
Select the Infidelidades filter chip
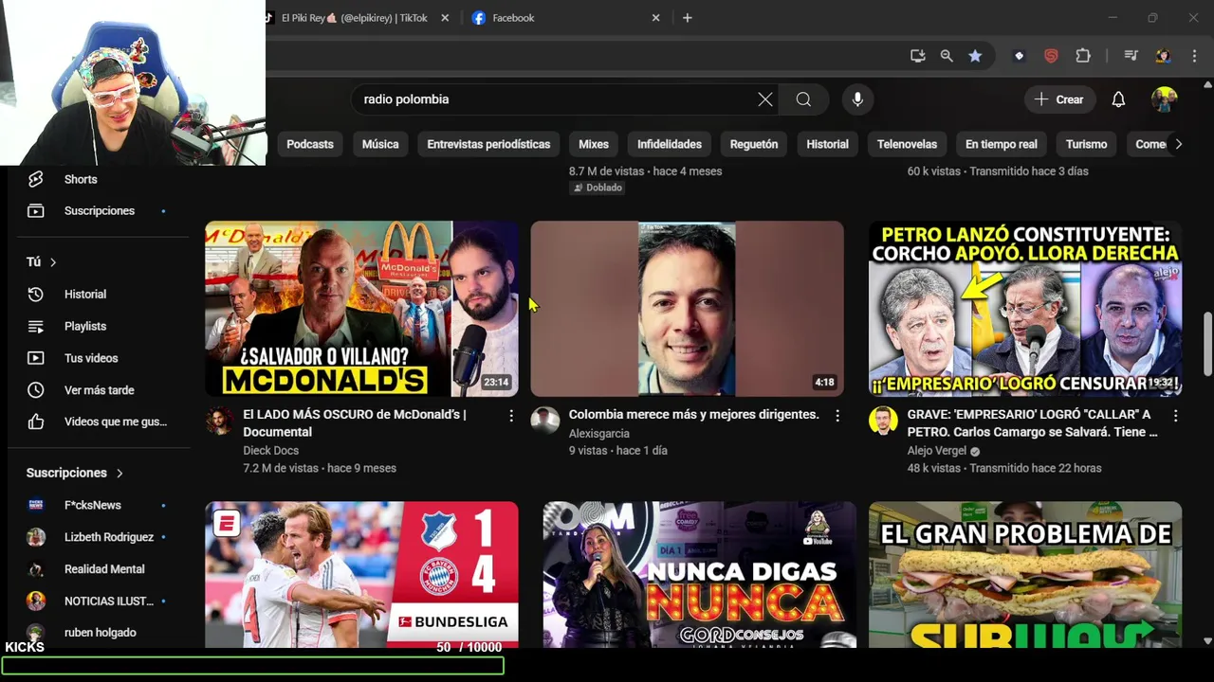point(670,144)
